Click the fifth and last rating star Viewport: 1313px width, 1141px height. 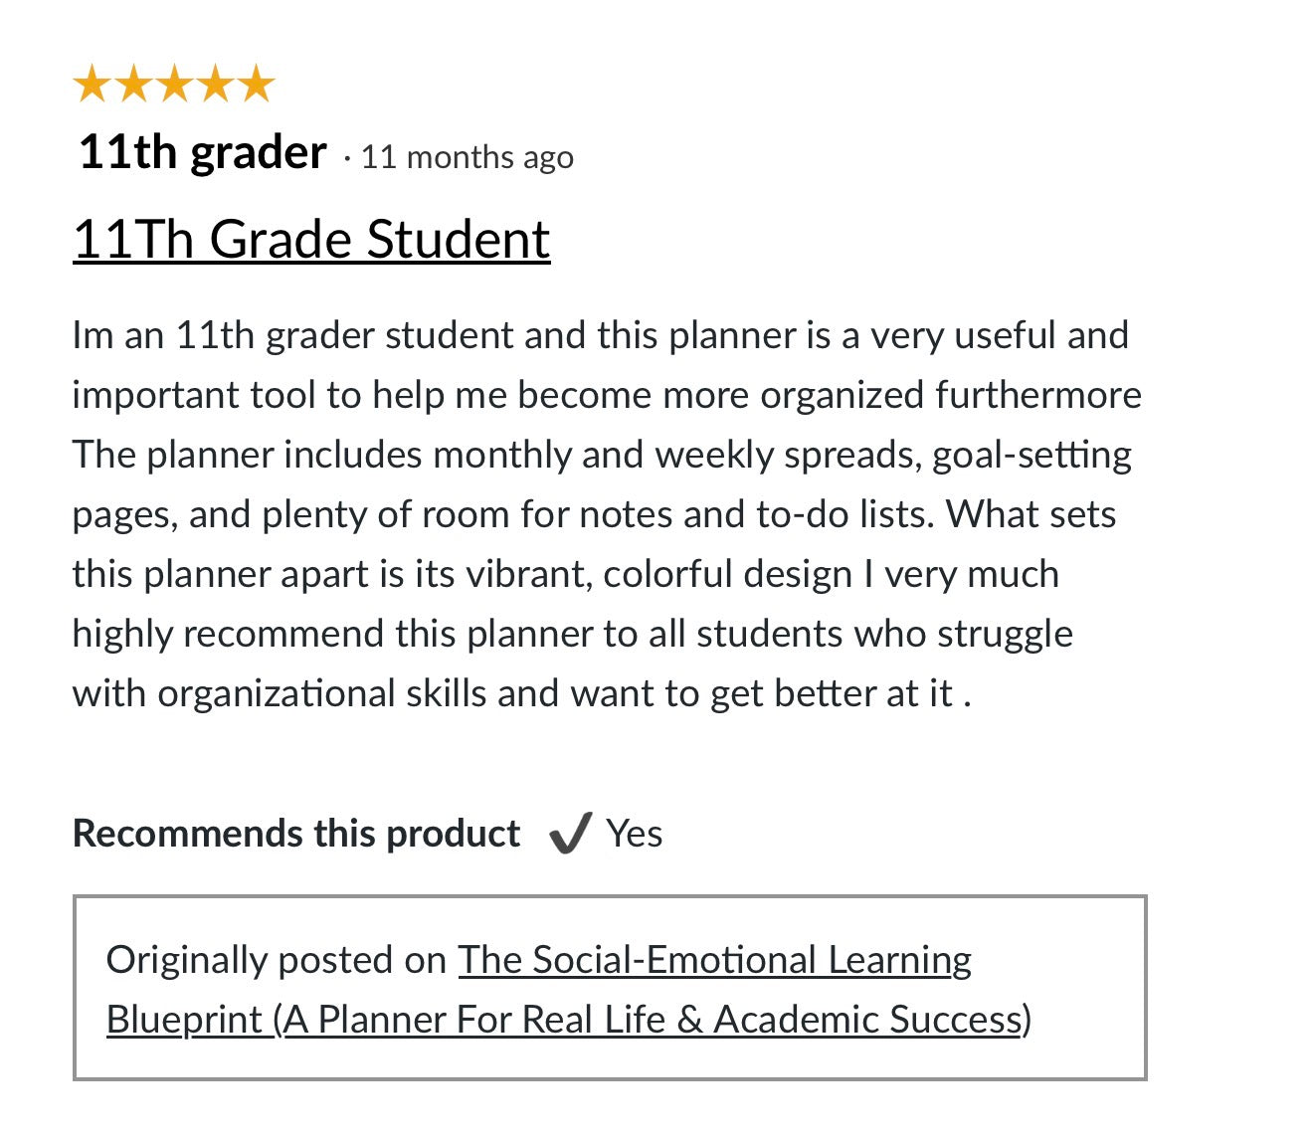point(256,85)
